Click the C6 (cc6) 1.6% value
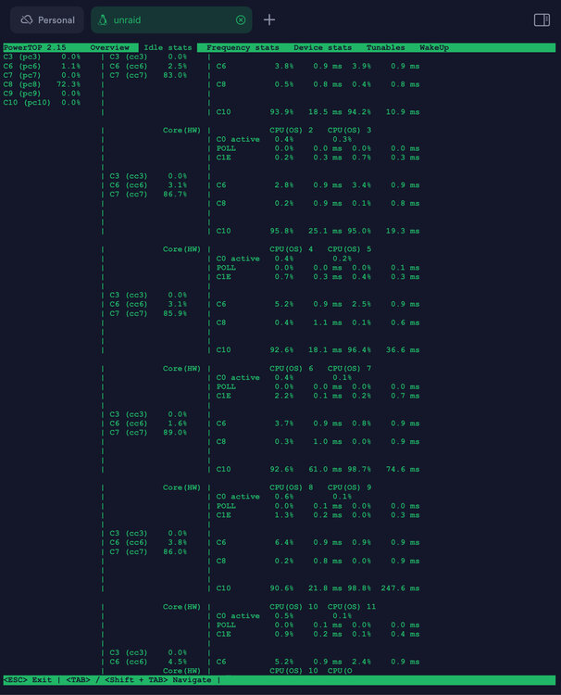 177,423
